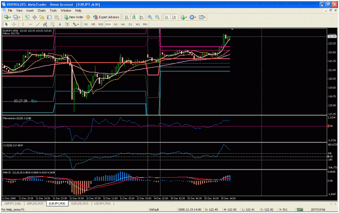Expand the Profiles dropdown arrow

(x=19, y=17)
